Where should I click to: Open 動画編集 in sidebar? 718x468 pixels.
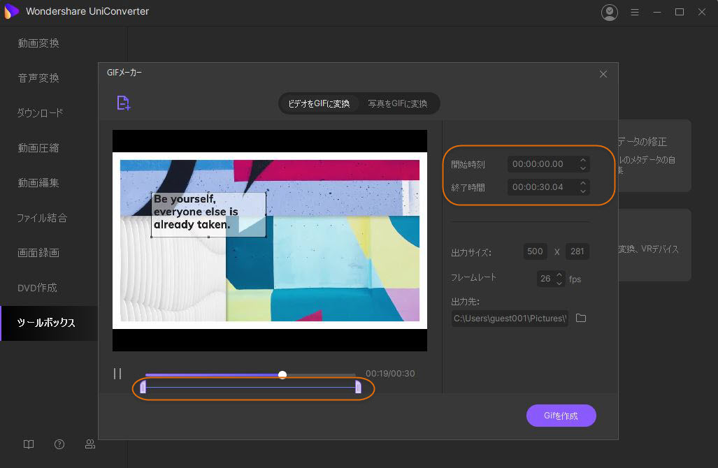point(38,183)
